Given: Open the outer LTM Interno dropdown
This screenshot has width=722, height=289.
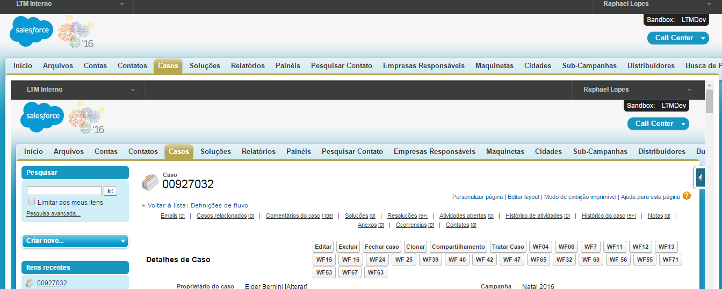Looking at the screenshot, I should pyautogui.click(x=71, y=4).
